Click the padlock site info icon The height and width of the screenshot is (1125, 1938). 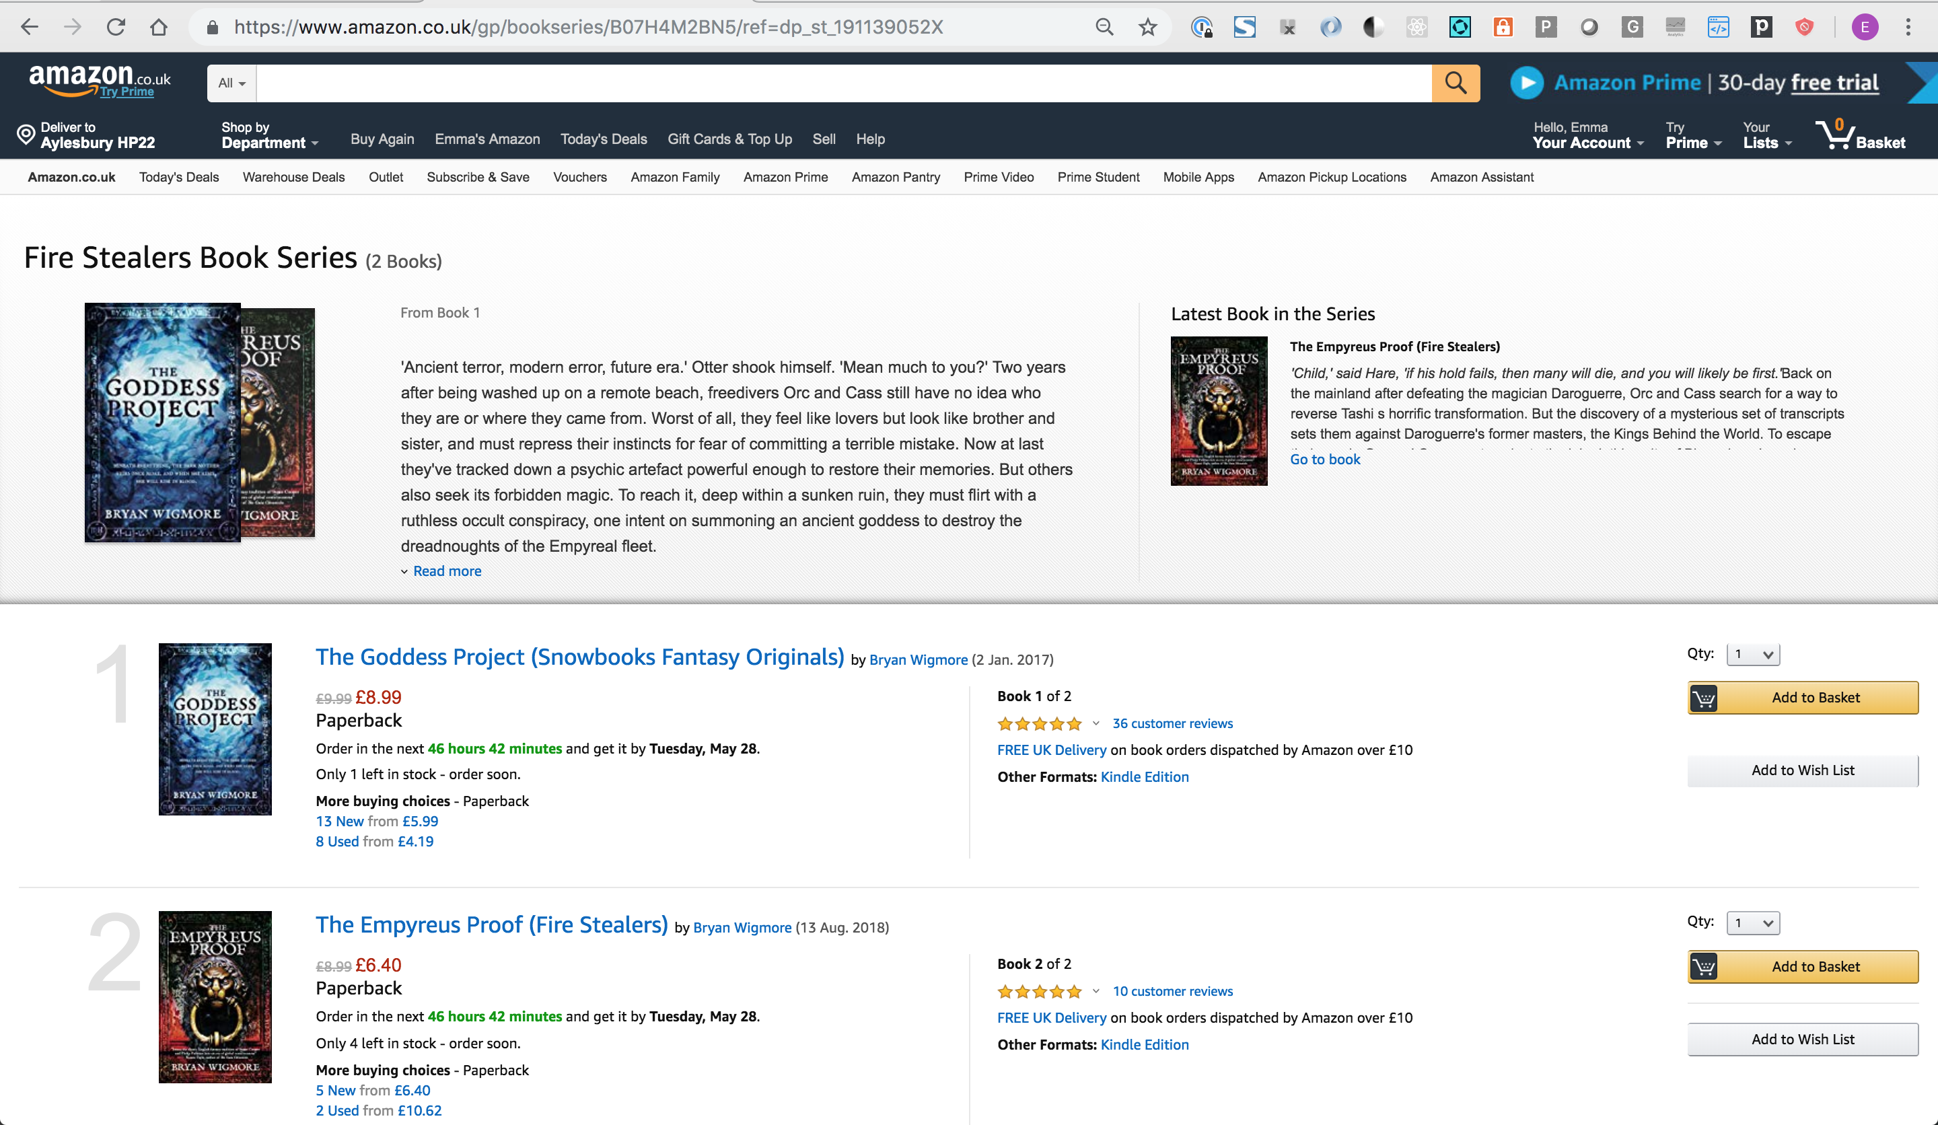(x=213, y=28)
